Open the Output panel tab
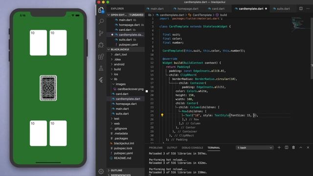 pyautogui.click(x=172, y=148)
